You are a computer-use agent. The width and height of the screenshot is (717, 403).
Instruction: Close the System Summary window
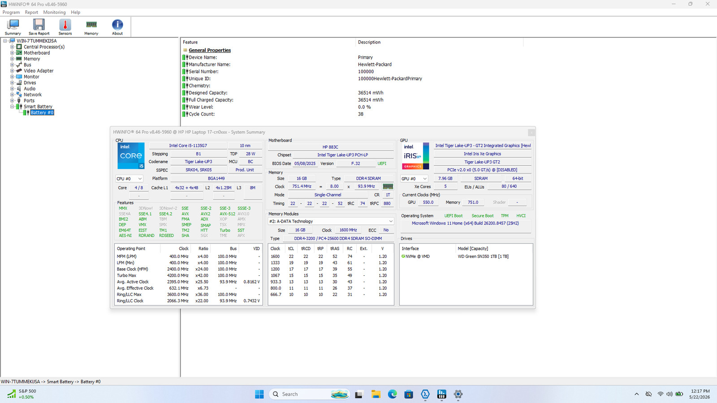point(531,133)
